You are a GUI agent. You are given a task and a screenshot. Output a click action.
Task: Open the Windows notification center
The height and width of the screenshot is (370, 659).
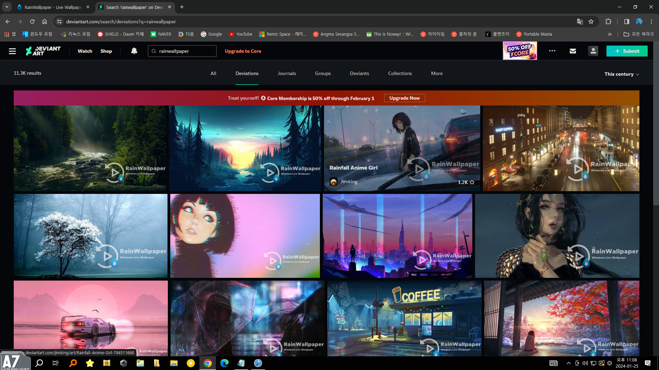[x=648, y=363]
